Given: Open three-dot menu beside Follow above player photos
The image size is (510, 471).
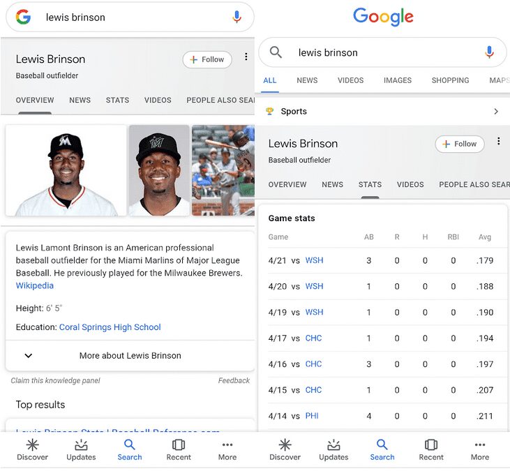Looking at the screenshot, I should tap(246, 57).
